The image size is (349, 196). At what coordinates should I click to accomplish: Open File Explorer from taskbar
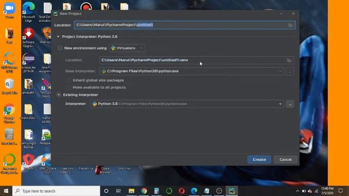click(x=131, y=191)
